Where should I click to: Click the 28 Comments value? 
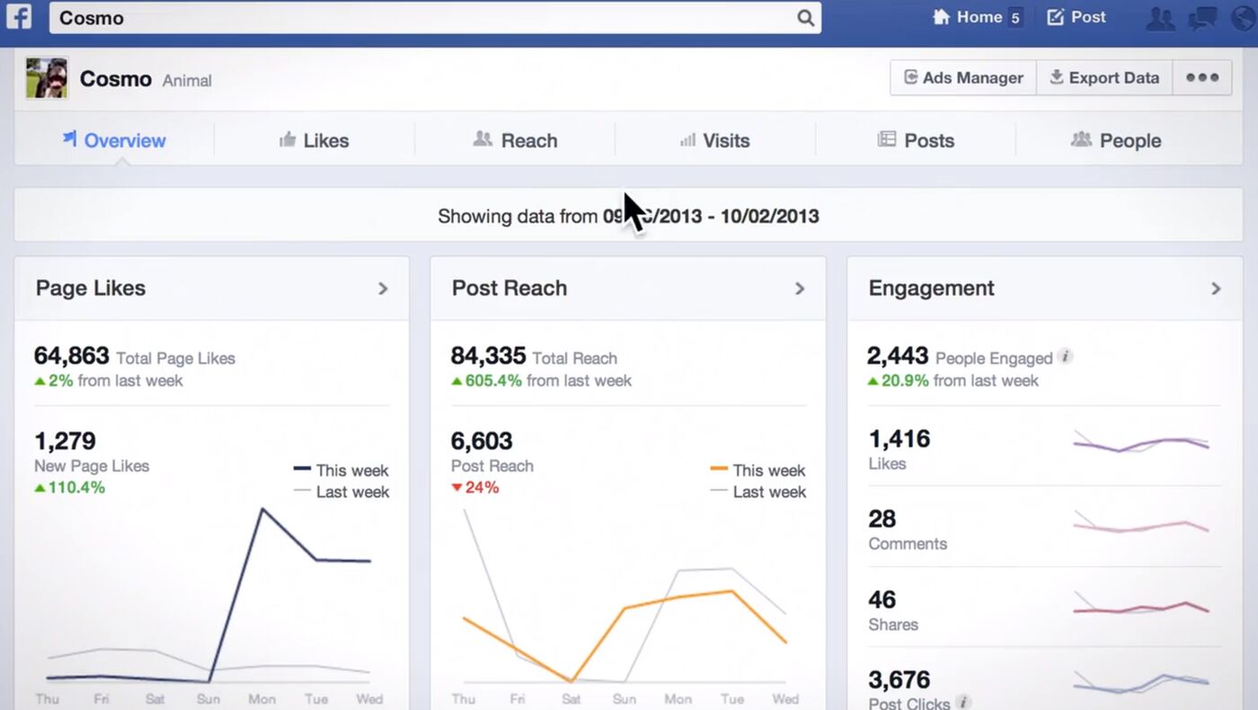882,519
